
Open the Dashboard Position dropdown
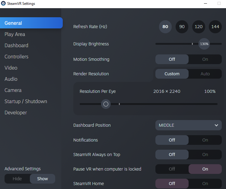point(189,125)
